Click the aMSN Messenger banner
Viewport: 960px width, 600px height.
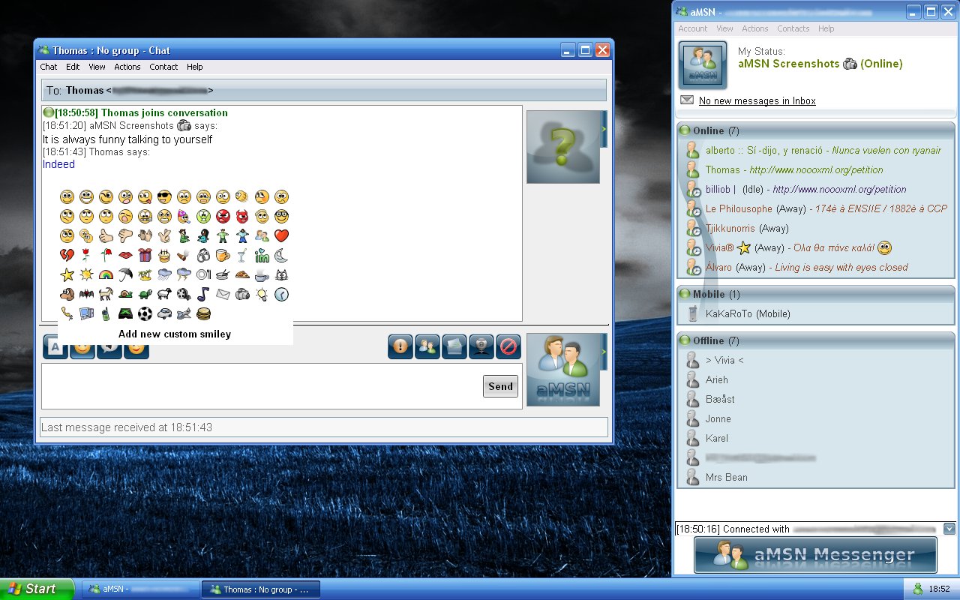[x=815, y=555]
